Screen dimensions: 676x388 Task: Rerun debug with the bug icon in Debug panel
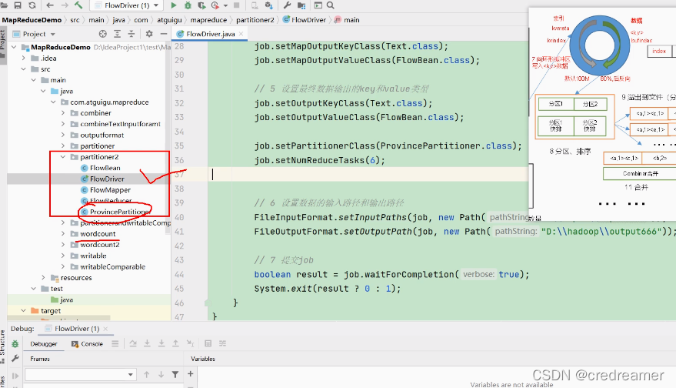pos(15,344)
